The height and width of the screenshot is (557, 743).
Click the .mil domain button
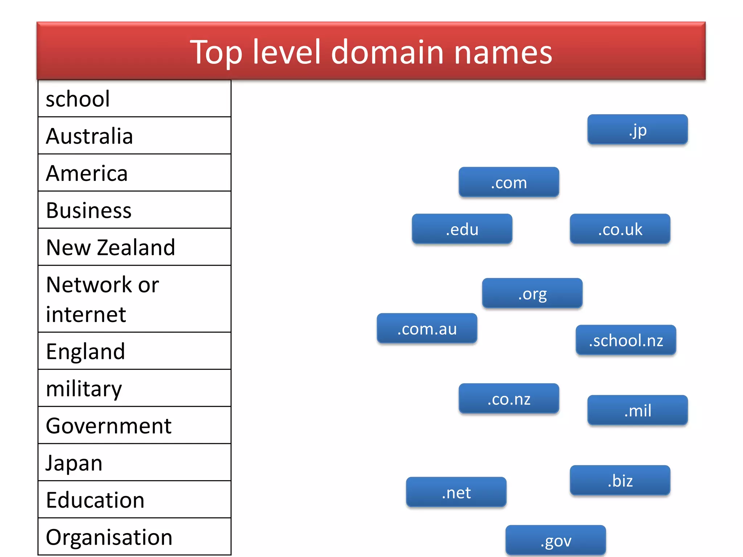pos(637,410)
